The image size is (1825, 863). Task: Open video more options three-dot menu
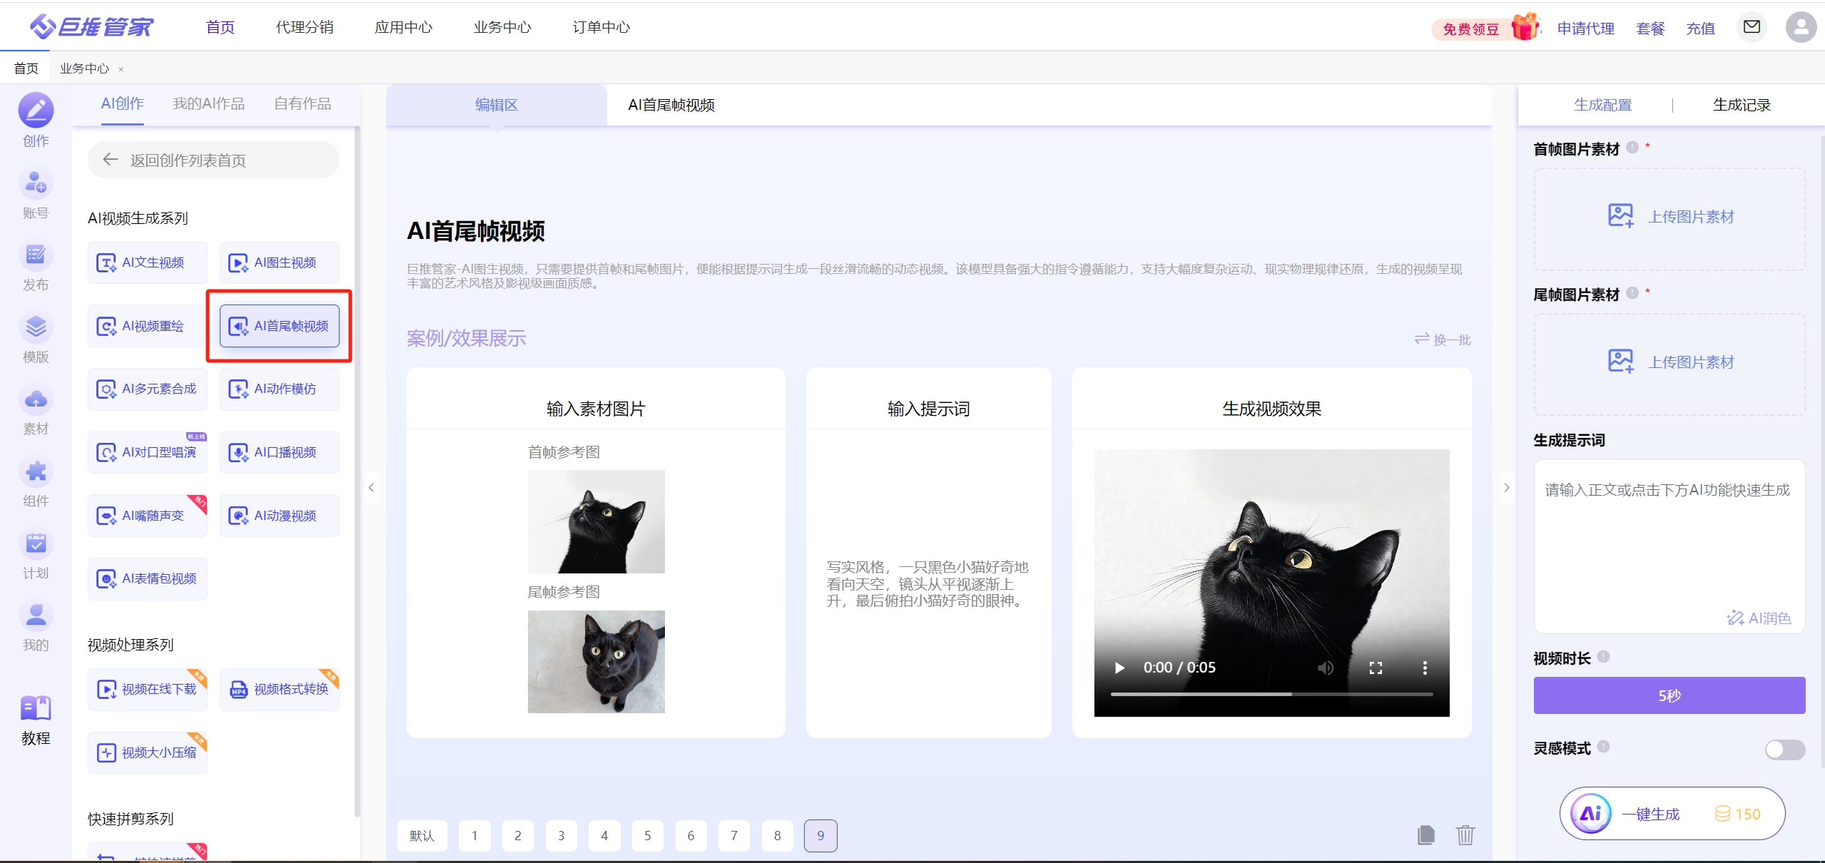coord(1425,668)
